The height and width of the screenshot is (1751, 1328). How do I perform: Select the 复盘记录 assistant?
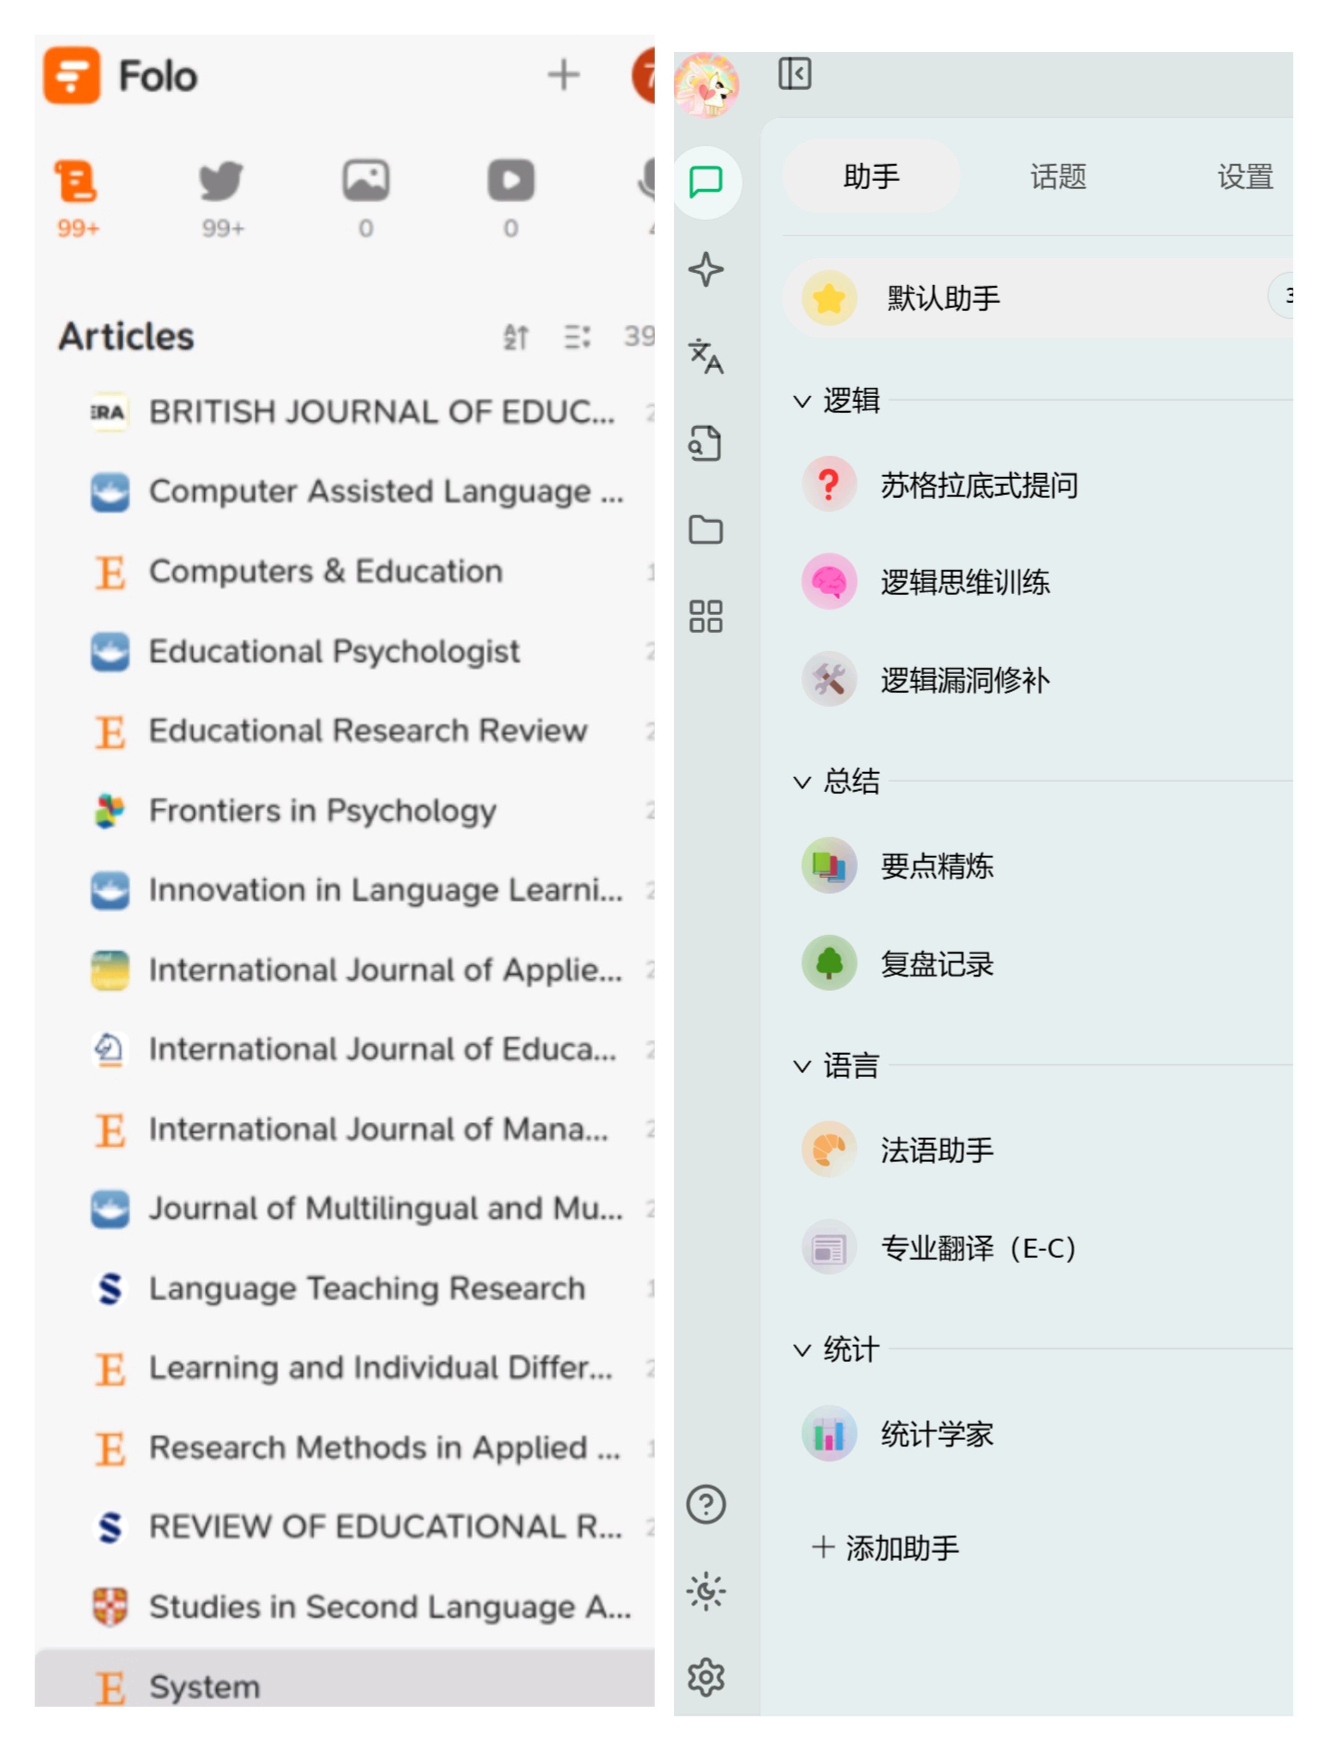[1037, 964]
